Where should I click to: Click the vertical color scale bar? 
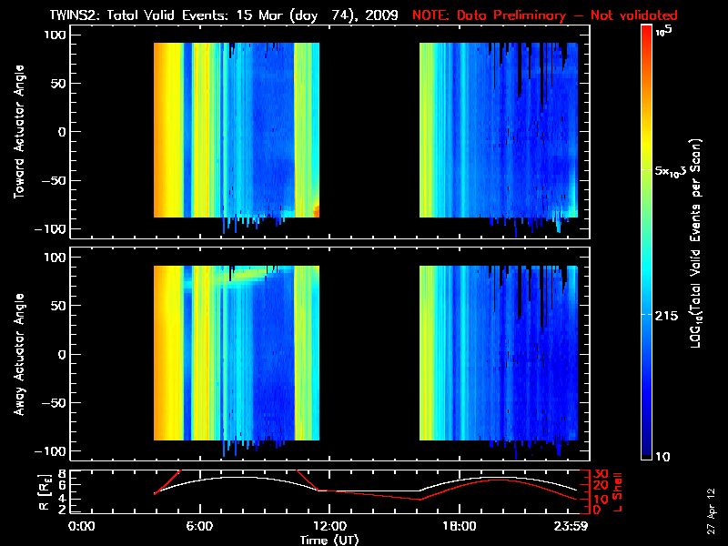647,241
